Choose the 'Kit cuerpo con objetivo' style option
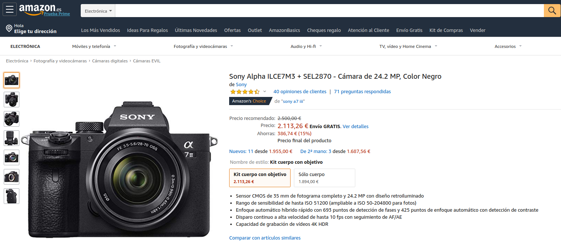 pos(260,178)
